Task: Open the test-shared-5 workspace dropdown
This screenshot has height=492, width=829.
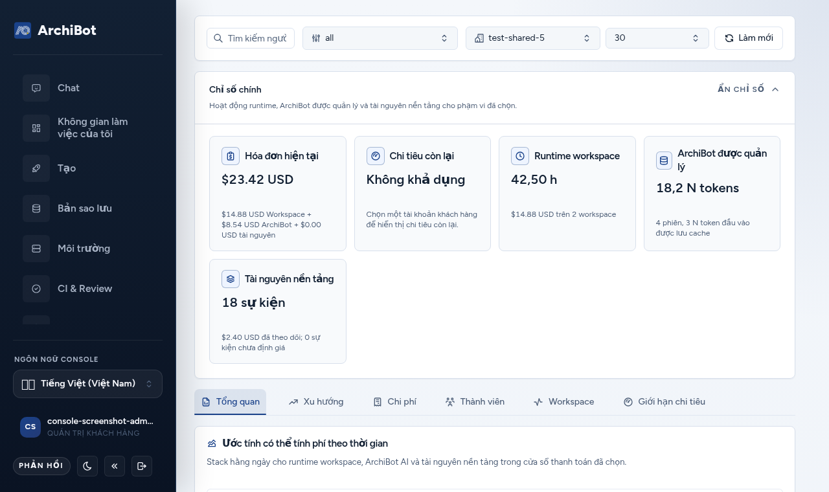Action: click(533, 38)
